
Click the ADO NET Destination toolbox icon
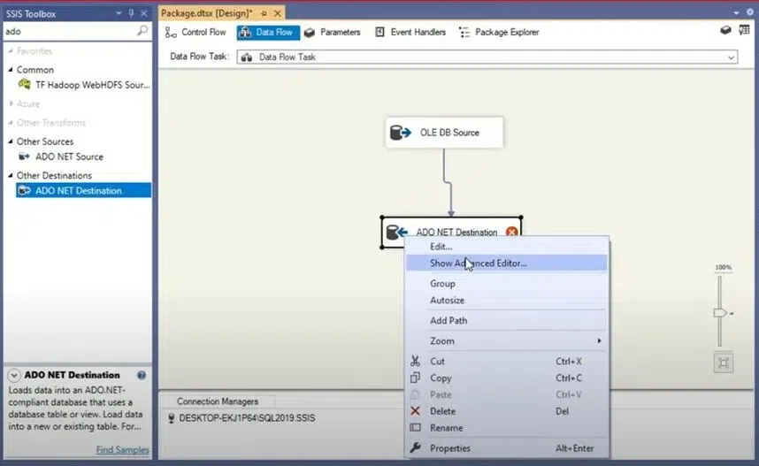pyautogui.click(x=24, y=190)
